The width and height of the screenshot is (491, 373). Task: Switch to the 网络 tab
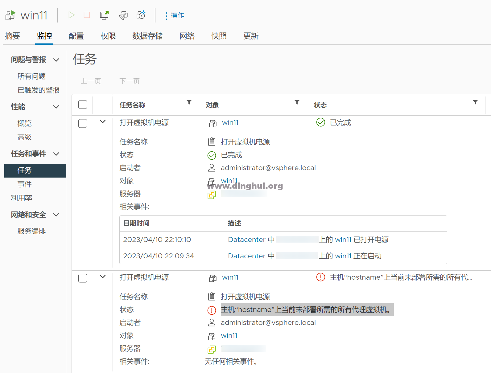187,36
